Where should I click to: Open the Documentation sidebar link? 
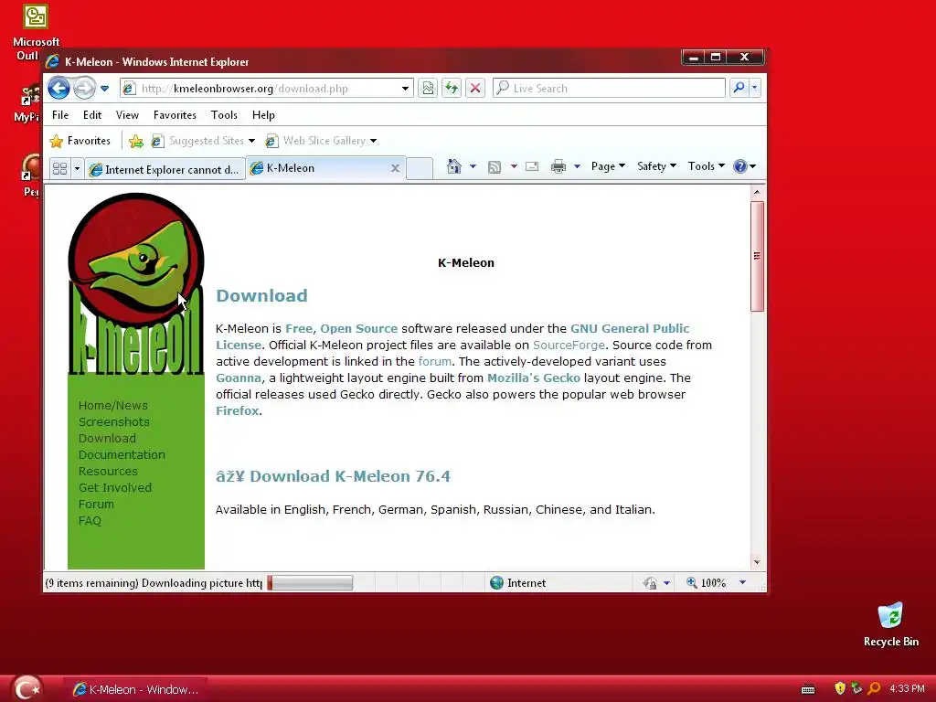pos(122,455)
